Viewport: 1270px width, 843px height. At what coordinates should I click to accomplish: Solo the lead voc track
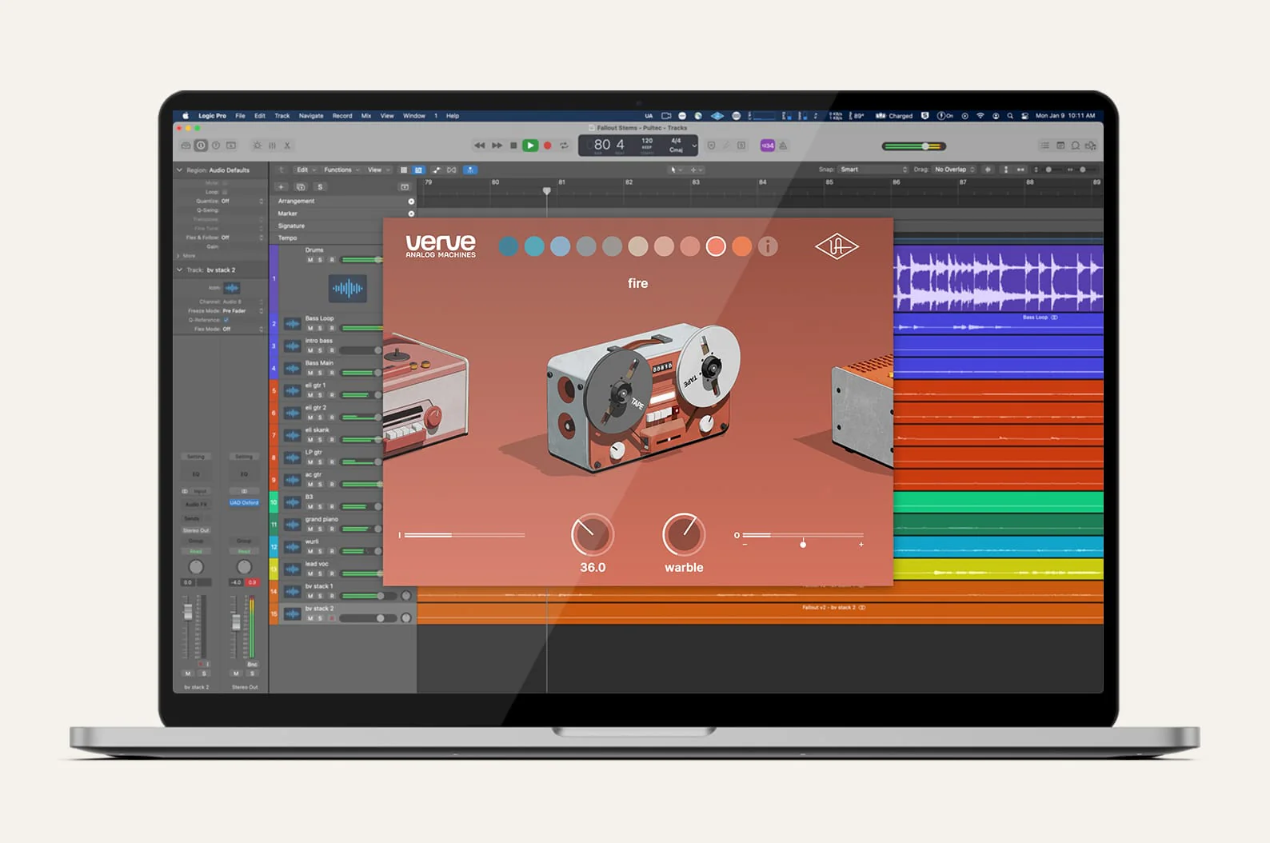tap(320, 573)
